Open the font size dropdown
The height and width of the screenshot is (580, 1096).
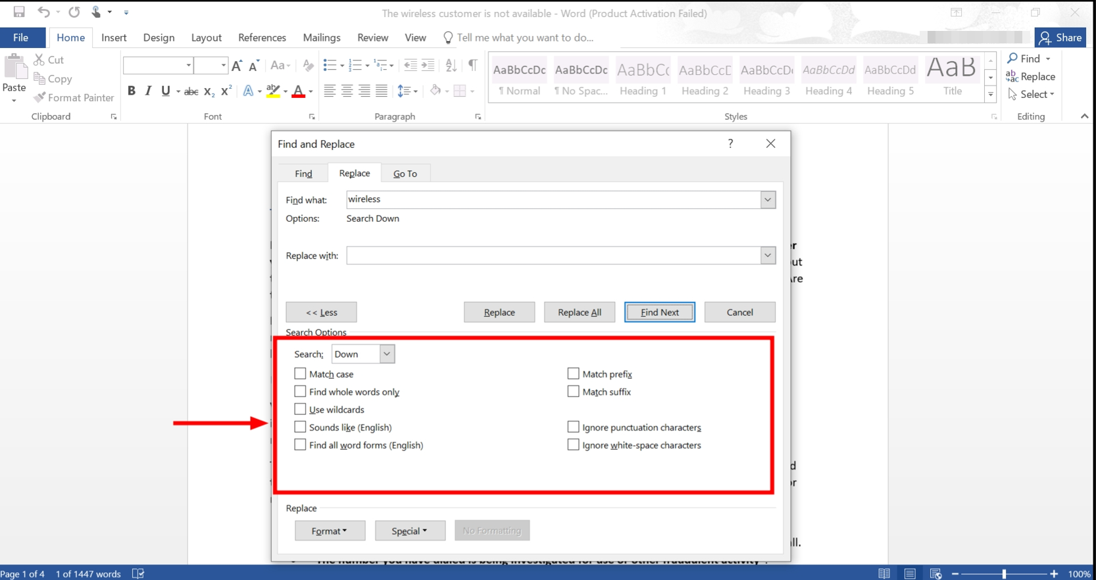(224, 65)
